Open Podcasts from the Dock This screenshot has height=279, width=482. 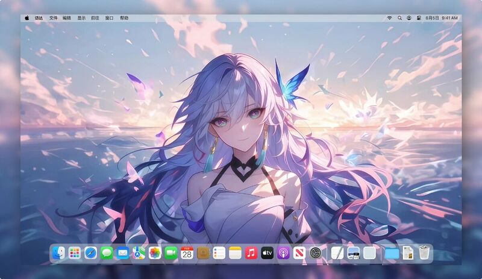coord(283,253)
